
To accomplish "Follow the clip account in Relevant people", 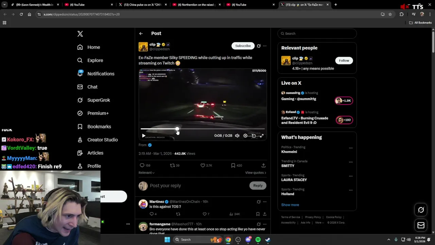I will coord(344,61).
